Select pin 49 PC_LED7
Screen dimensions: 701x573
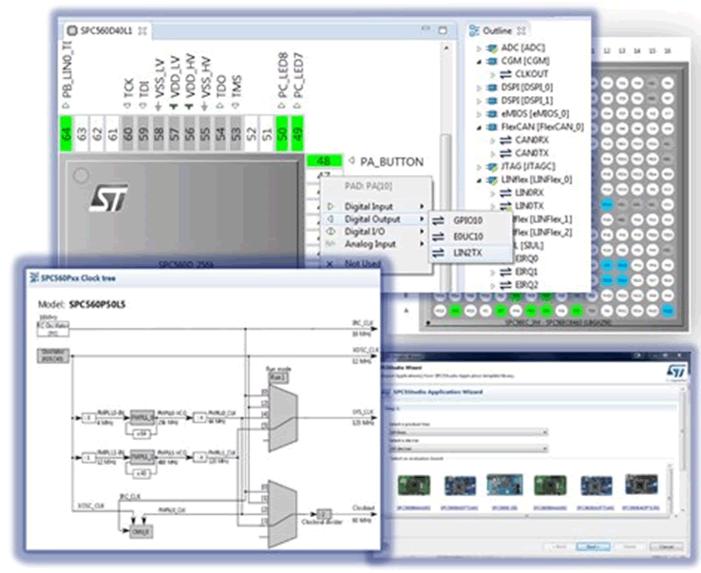click(297, 133)
